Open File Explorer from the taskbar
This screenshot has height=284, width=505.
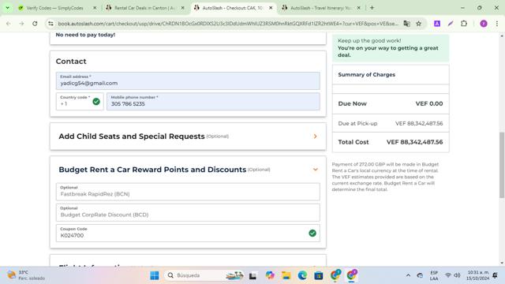[x=286, y=275]
